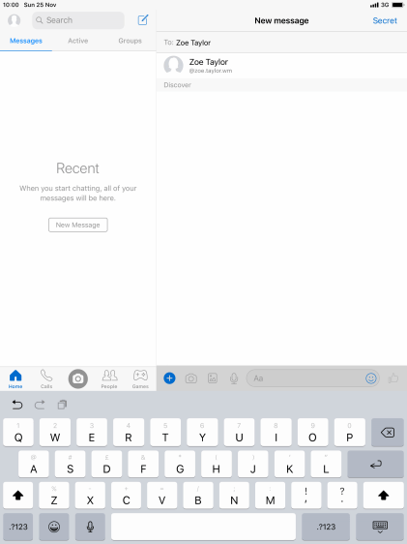Open the blue plus attachments menu
This screenshot has height=544, width=407.
(169, 378)
